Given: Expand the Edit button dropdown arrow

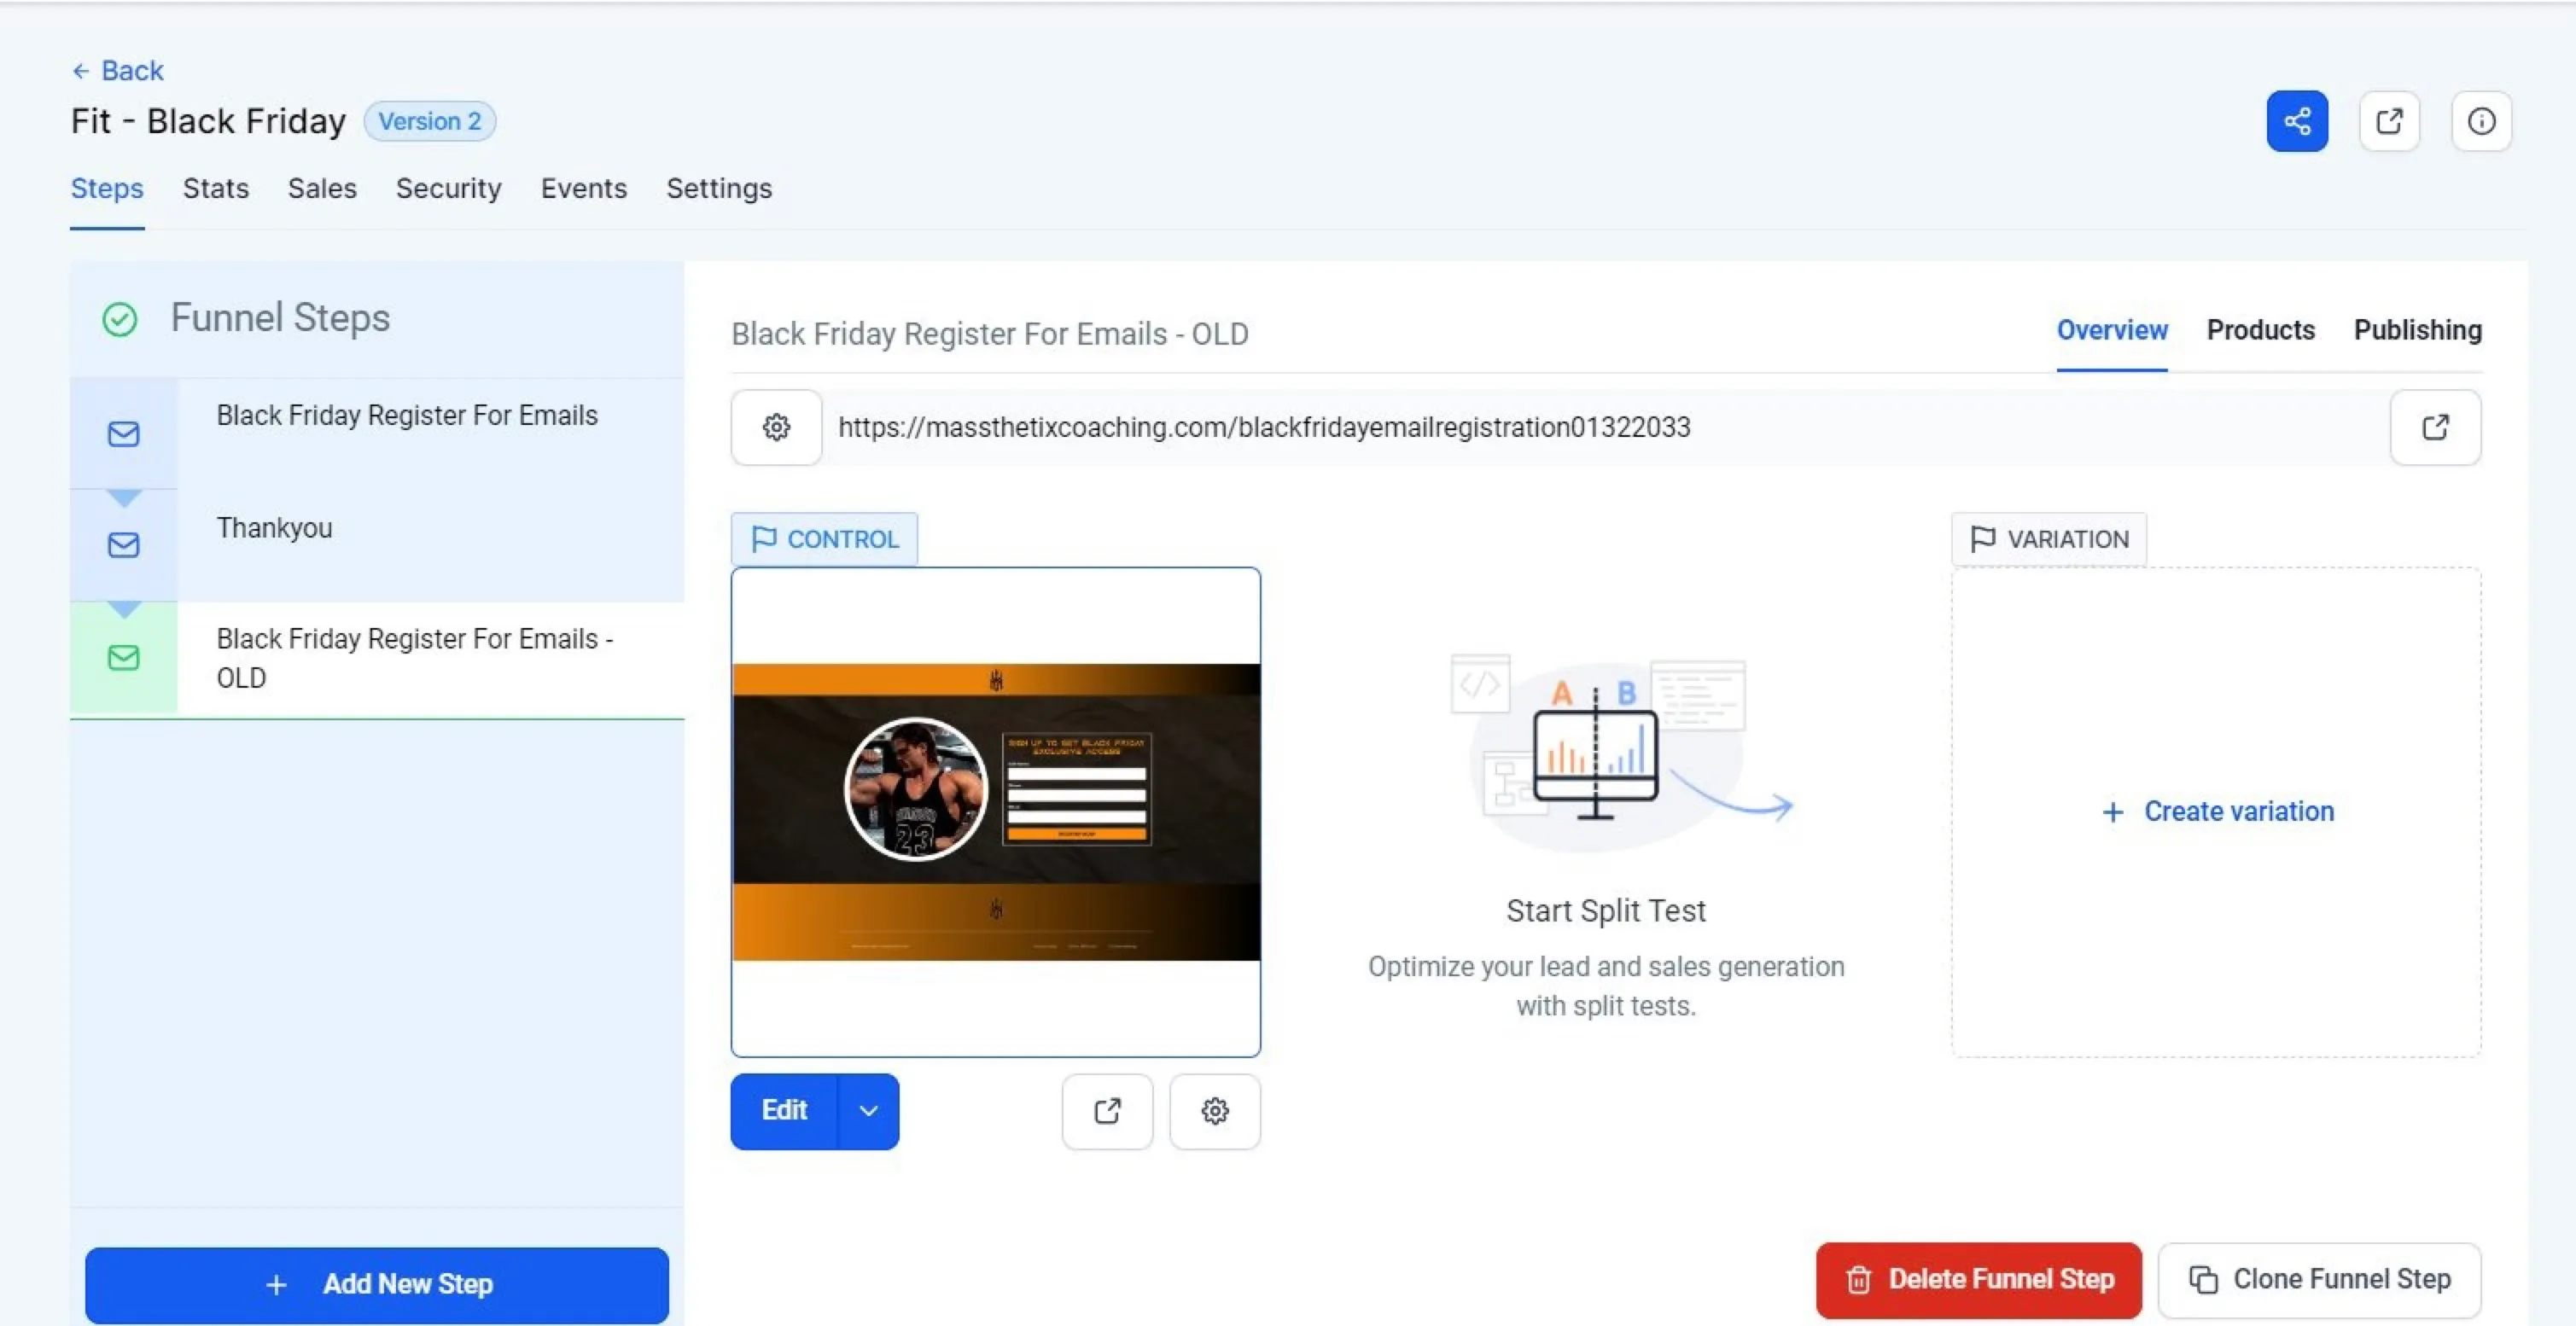Looking at the screenshot, I should click(x=868, y=1111).
